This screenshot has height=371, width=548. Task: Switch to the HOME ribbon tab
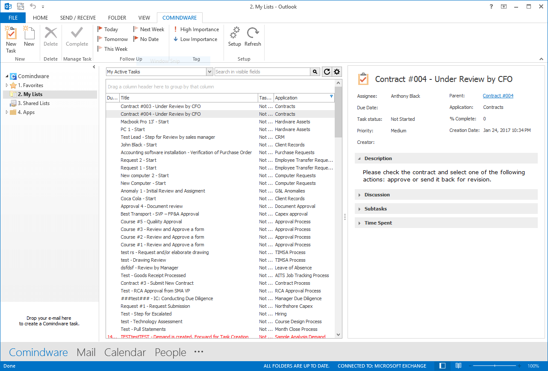41,18
